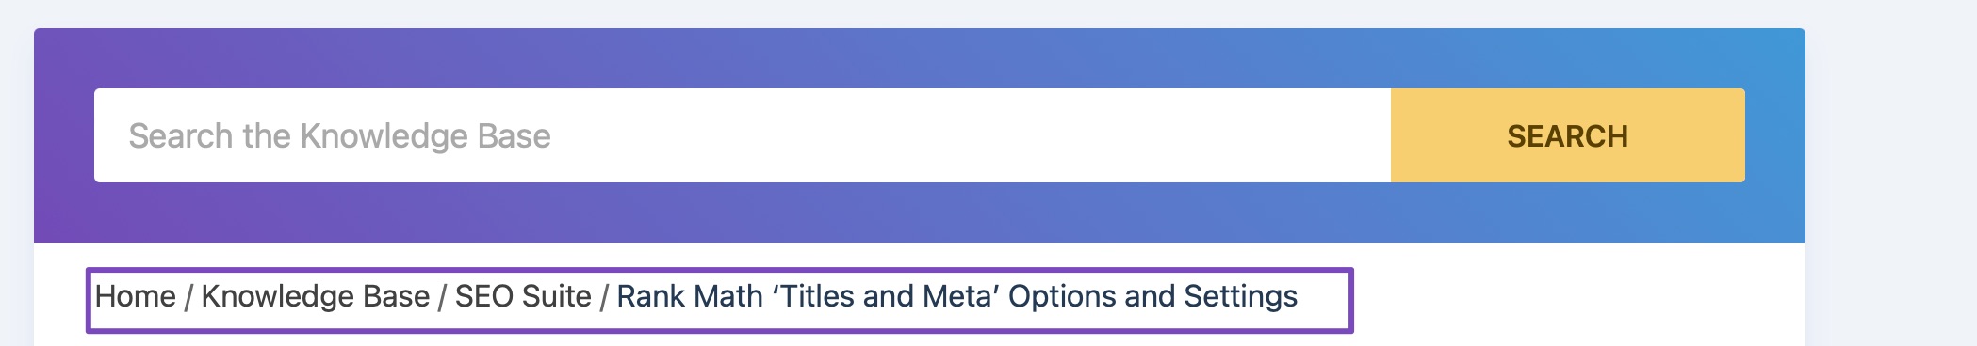Return to the Knowledge Base section via breadcrumb
This screenshot has width=1977, height=346.
pyautogui.click(x=316, y=296)
